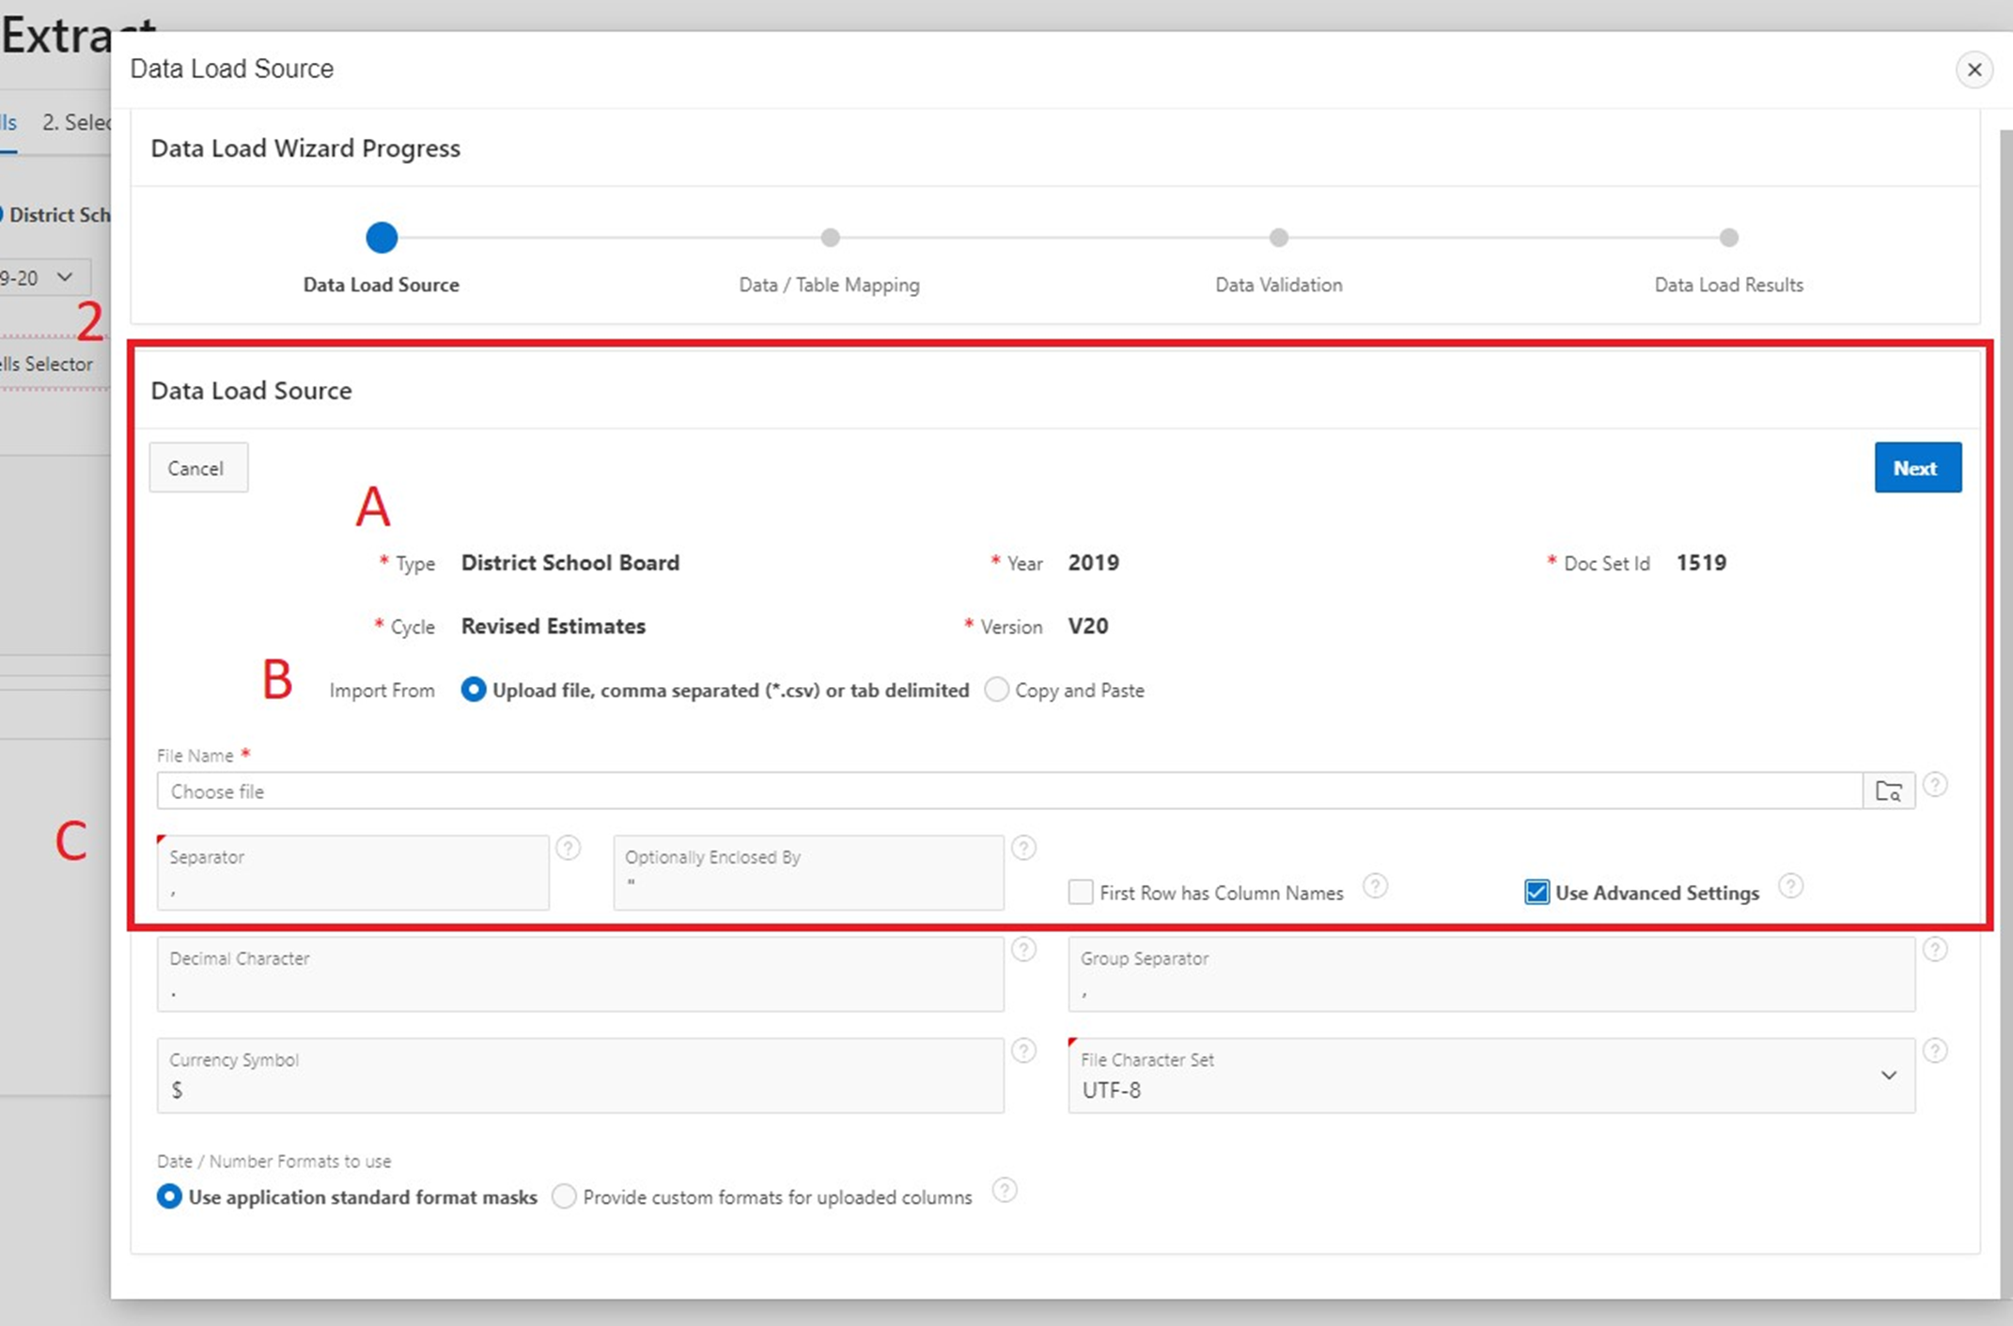This screenshot has height=1326, width=2013.
Task: Click help icon beside Separator field
Action: 568,848
